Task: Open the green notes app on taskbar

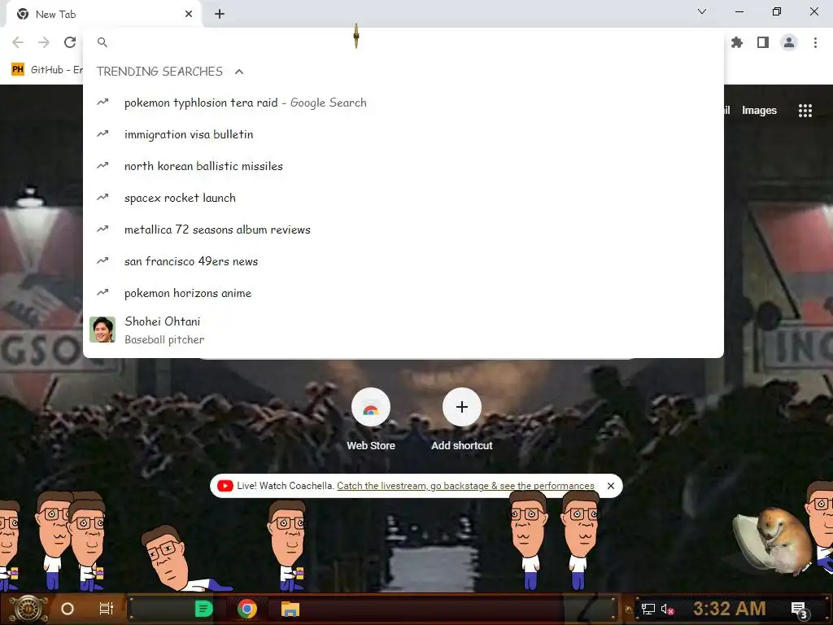Action: click(203, 609)
